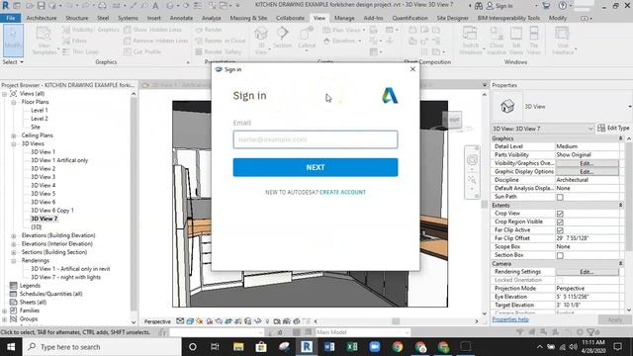This screenshot has width=633, height=356.
Task: Open Excel from the taskbar
Action: (x=352, y=347)
